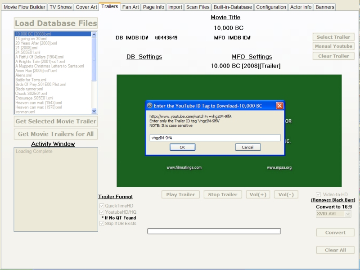This screenshot has width=360, height=270.
Task: Close the YouTube ID dialog window
Action: (279, 106)
